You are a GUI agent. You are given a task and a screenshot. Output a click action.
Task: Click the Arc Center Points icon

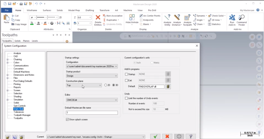[141, 16]
